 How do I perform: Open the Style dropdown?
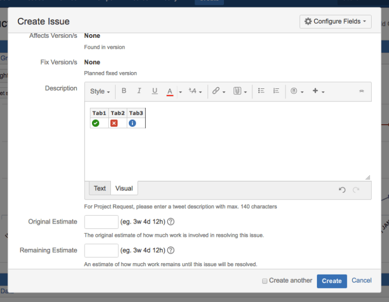pos(100,91)
